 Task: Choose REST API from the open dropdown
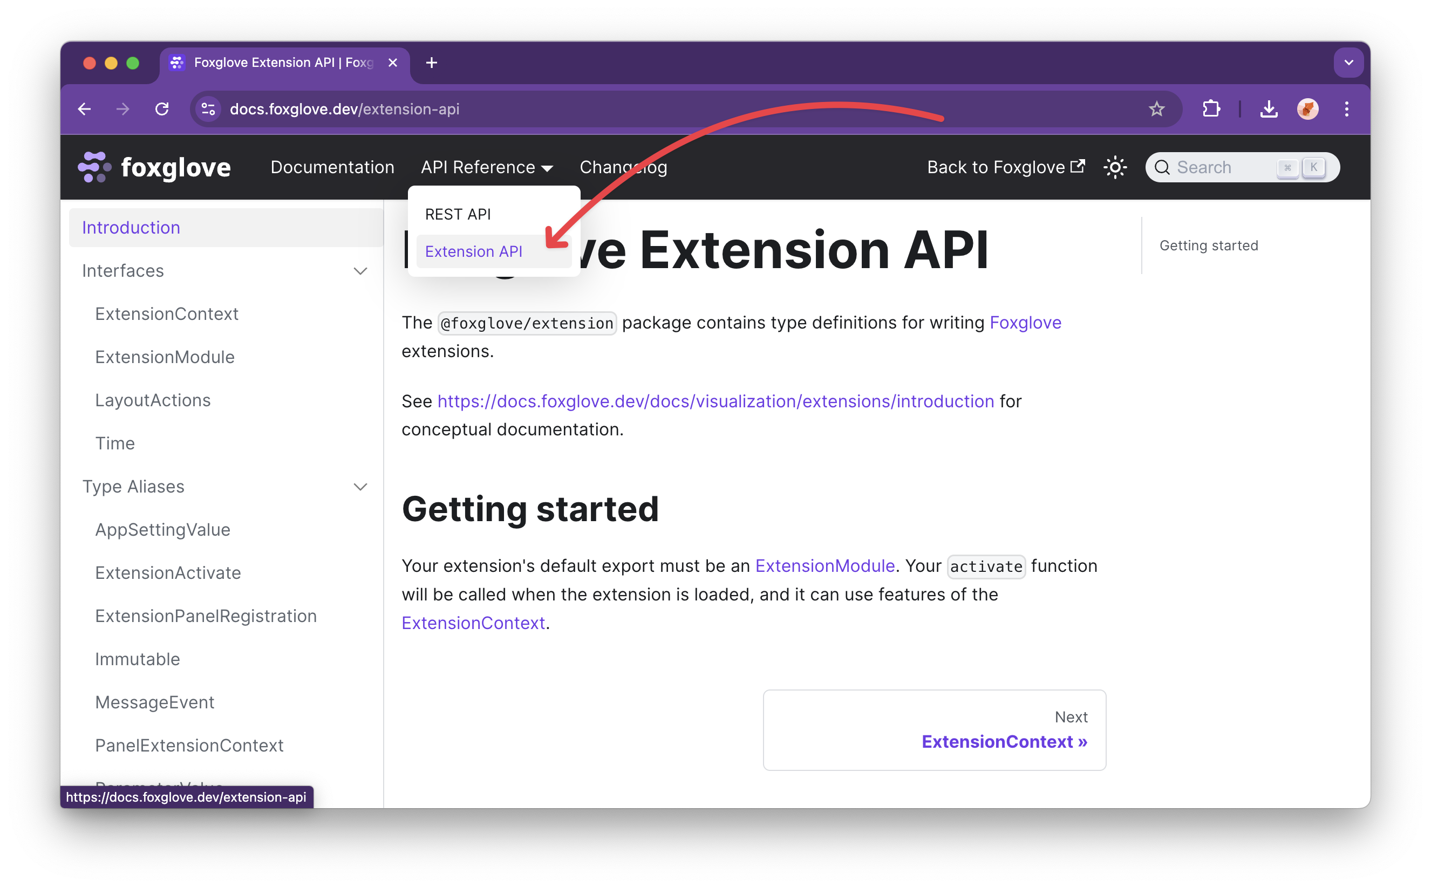pyautogui.click(x=458, y=214)
